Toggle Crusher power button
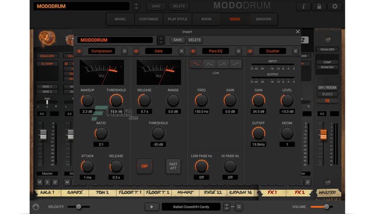The height and width of the screenshot is (214, 370). click(x=250, y=51)
